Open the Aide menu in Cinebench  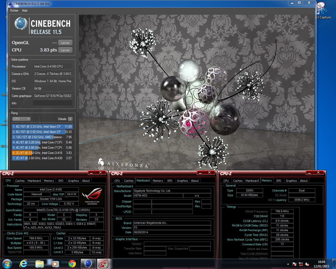click(25, 11)
